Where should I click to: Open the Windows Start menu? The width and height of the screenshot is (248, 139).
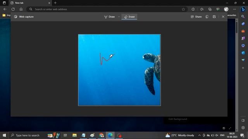(4, 135)
